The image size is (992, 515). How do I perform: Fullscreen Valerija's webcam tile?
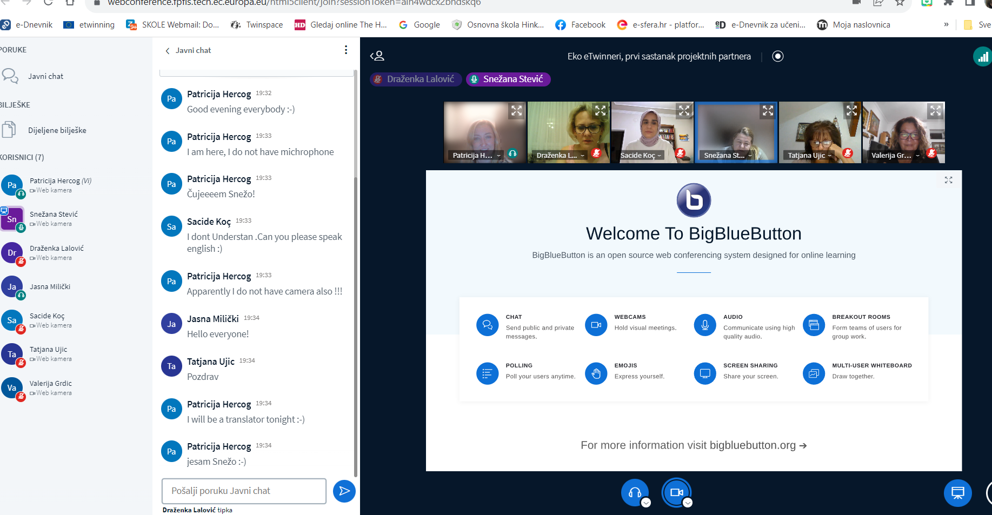click(x=936, y=111)
